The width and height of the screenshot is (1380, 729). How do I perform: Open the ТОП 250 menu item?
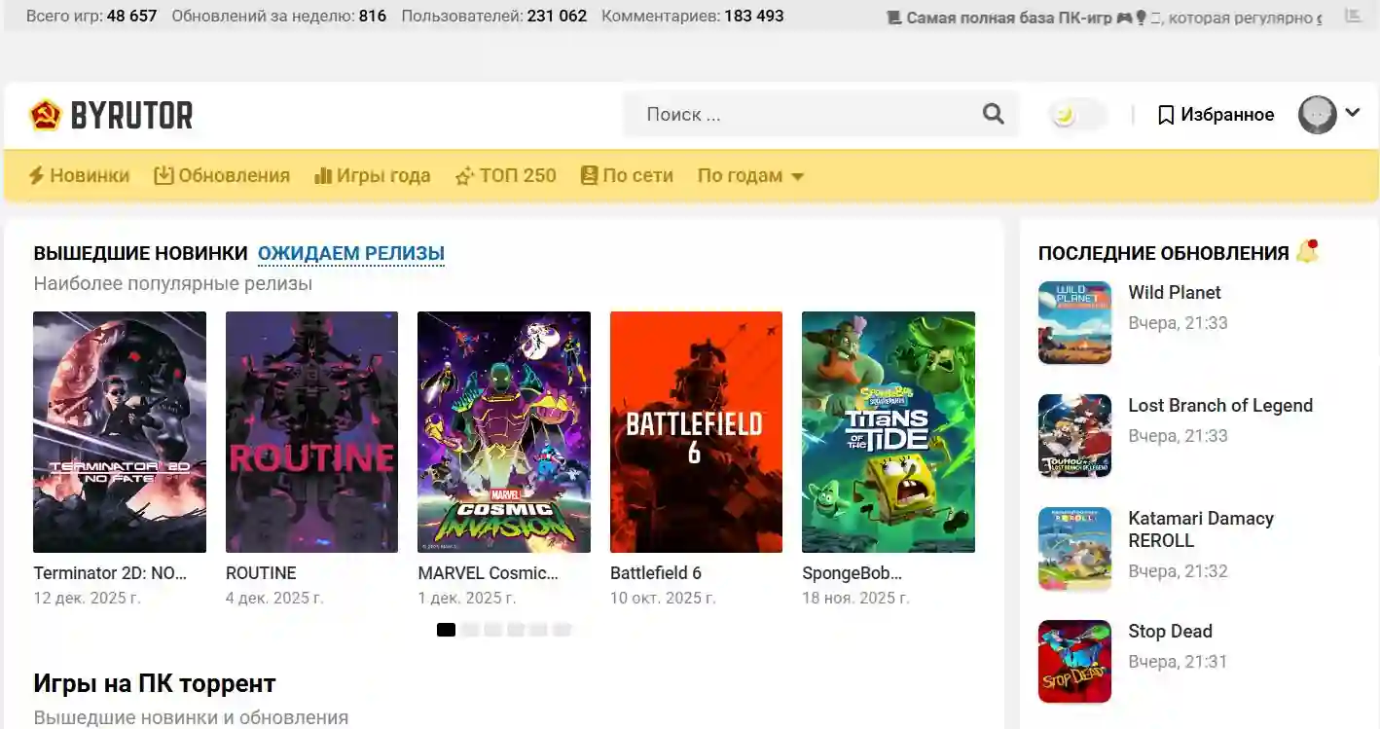tap(505, 176)
